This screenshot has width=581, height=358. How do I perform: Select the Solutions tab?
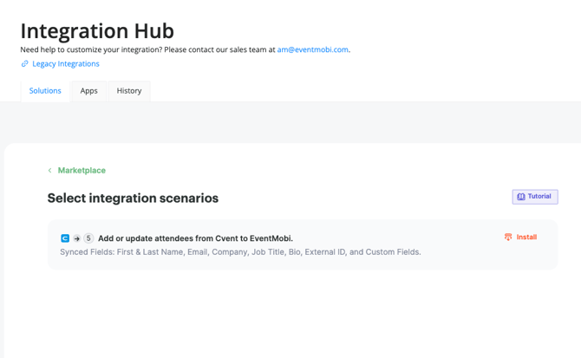[45, 91]
